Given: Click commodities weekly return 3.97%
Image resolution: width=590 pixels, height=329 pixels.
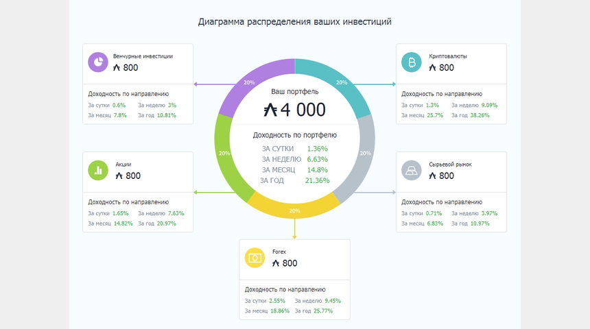Looking at the screenshot, I should 489,214.
